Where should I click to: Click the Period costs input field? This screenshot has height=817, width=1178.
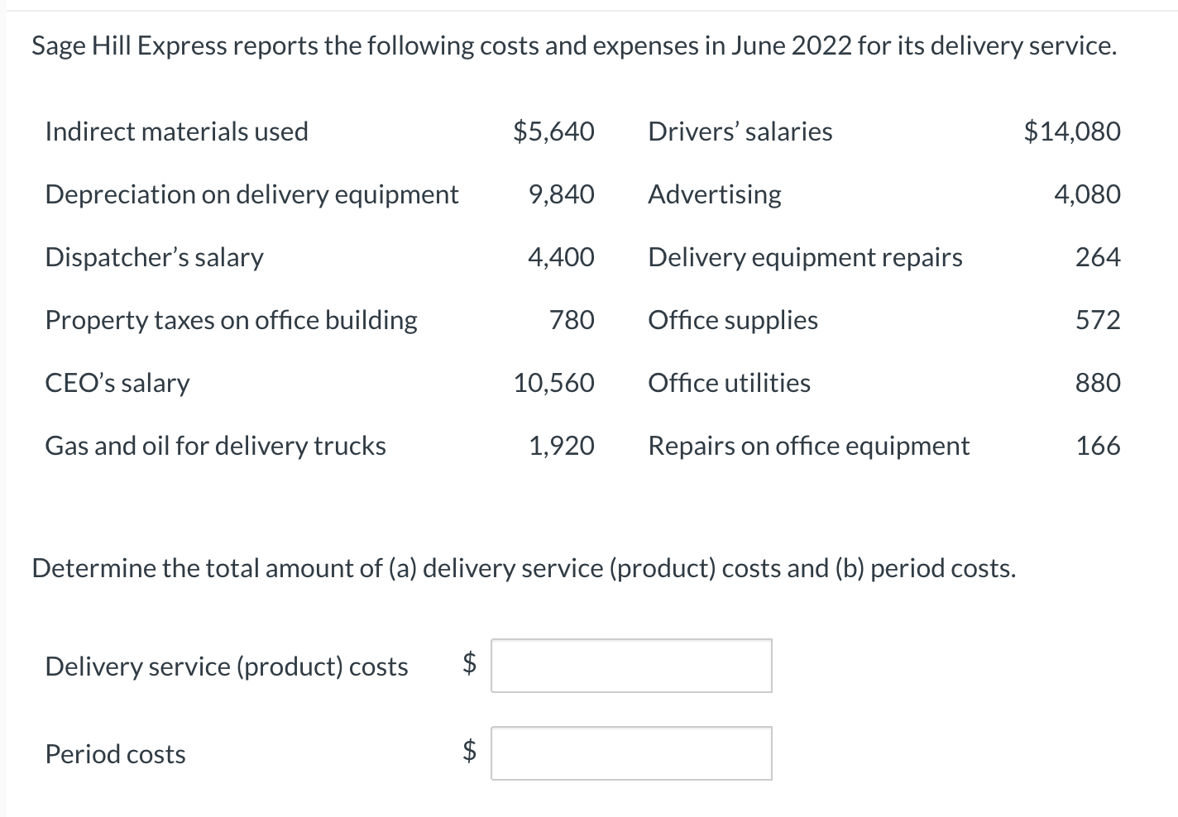(x=631, y=753)
